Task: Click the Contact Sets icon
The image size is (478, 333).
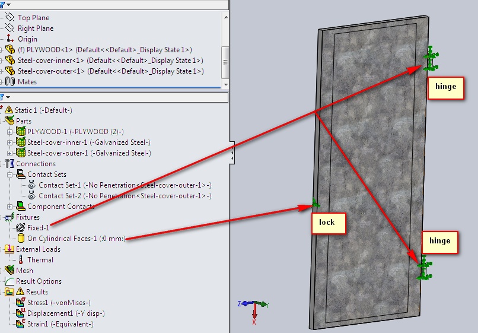Action: 21,175
